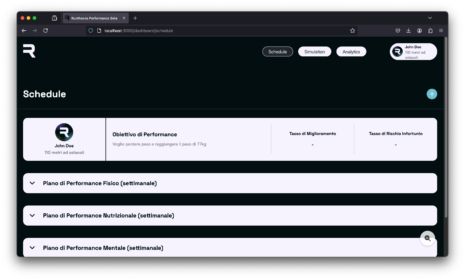This screenshot has width=465, height=279.
Task: Click the tracking protection shield icon
Action: point(91,31)
